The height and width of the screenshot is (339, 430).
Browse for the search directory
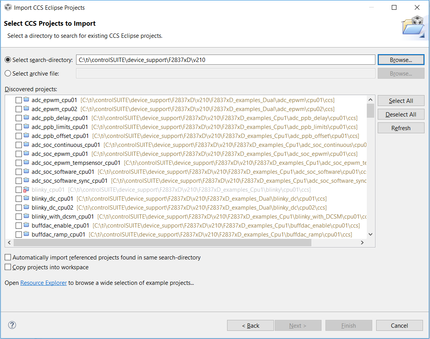coord(401,60)
